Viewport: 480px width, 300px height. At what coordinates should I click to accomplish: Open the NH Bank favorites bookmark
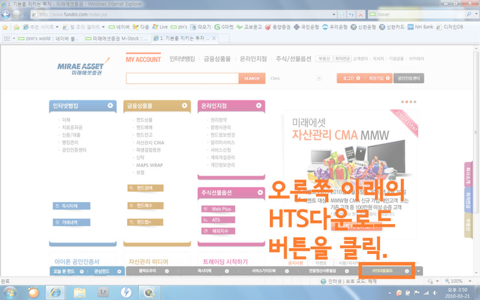coord(420,27)
